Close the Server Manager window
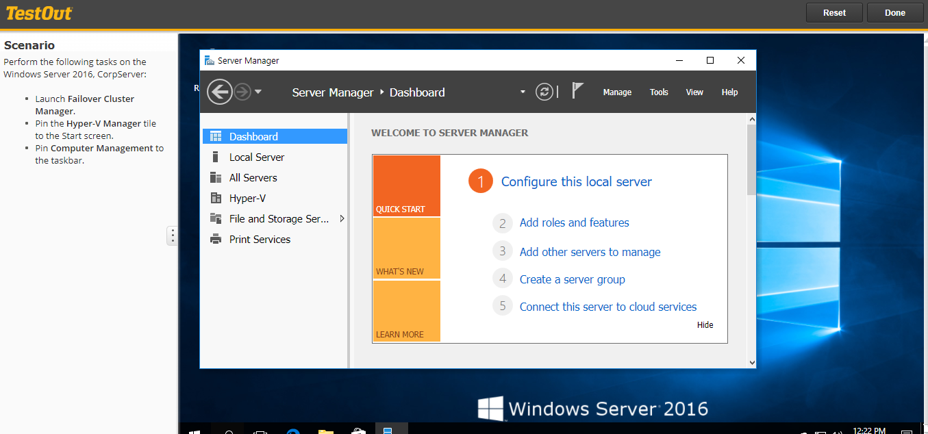Screen dimensions: 928x434 [740, 60]
